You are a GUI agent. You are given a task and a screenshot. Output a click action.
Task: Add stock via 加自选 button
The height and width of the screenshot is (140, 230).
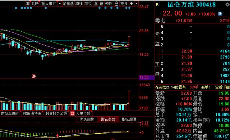(x=68, y=4)
